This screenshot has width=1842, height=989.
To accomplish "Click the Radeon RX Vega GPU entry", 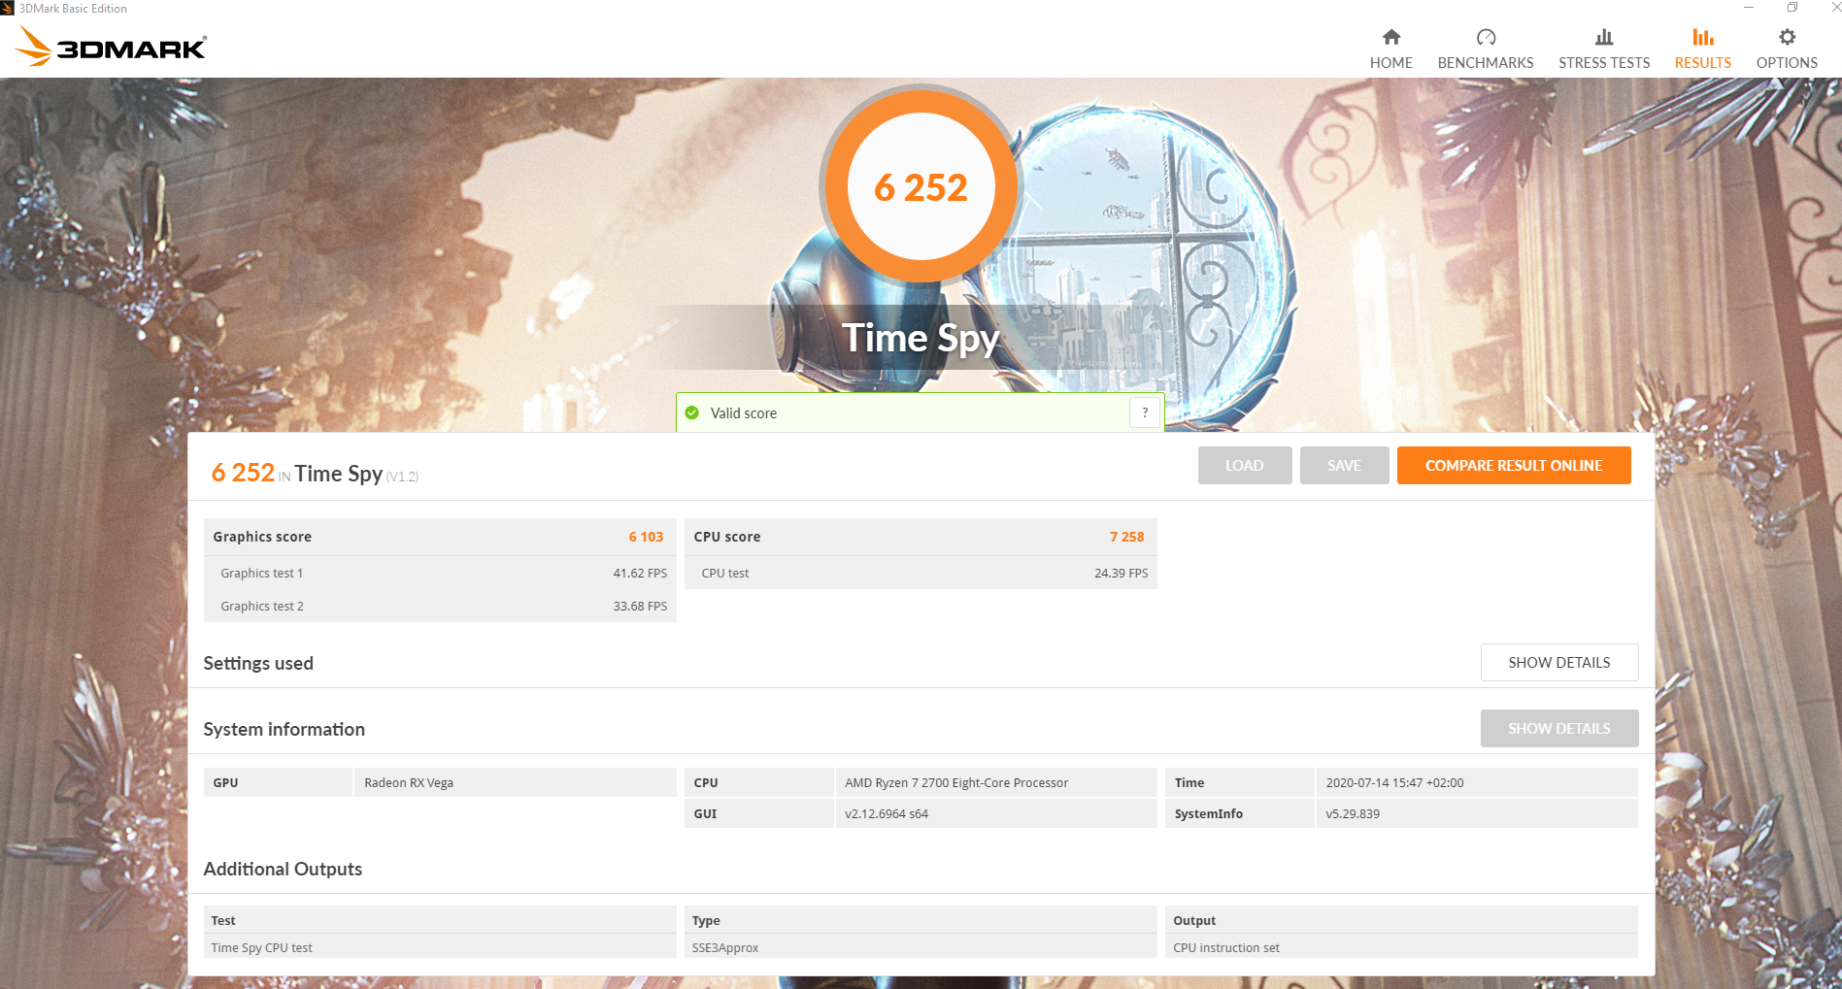I will 515,782.
